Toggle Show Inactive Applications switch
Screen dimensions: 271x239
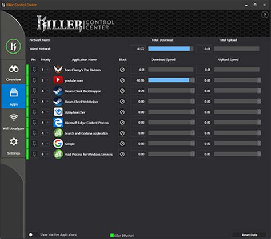(33, 234)
